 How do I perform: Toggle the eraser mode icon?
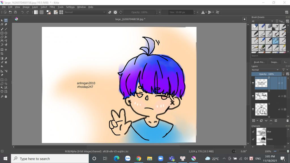[x=110, y=12]
